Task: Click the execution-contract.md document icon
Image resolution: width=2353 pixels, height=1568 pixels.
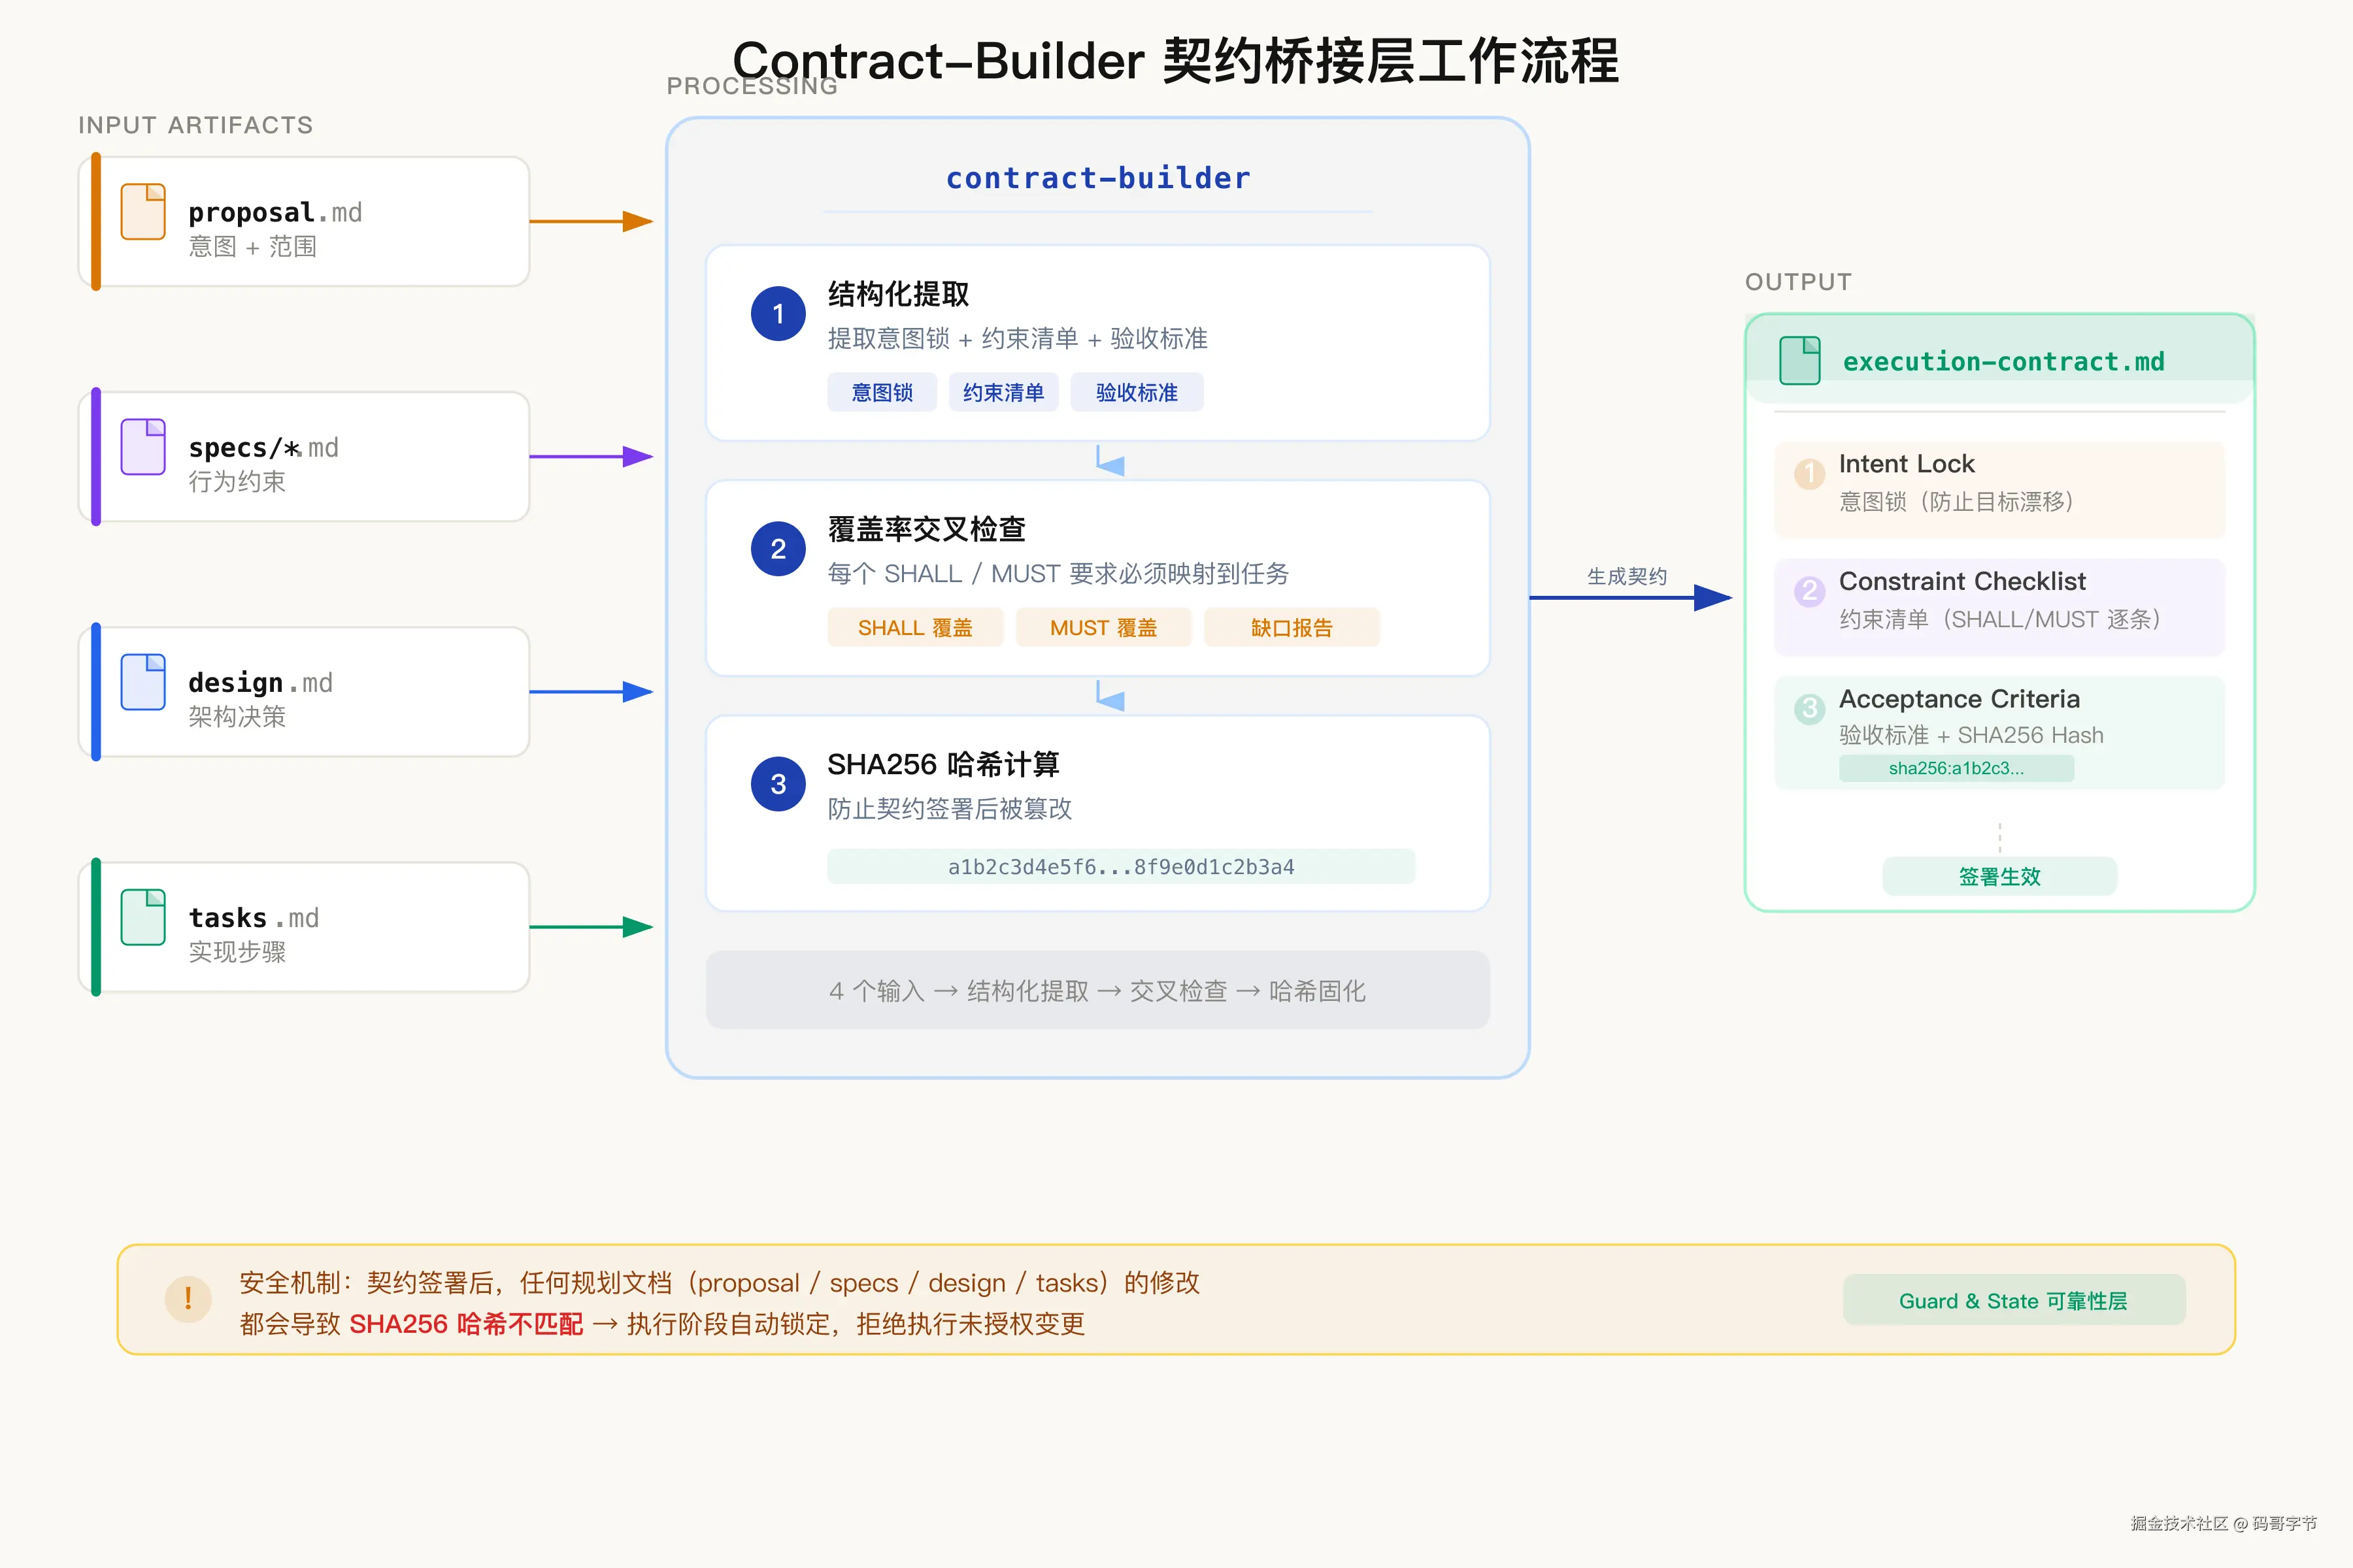Action: (1800, 361)
